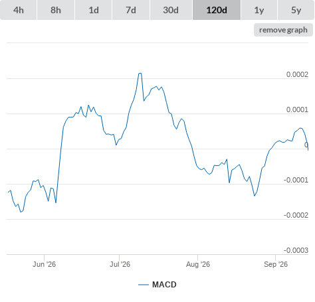Switch to the 30d range tab
Image resolution: width=315 pixels, height=302 pixels.
point(171,10)
